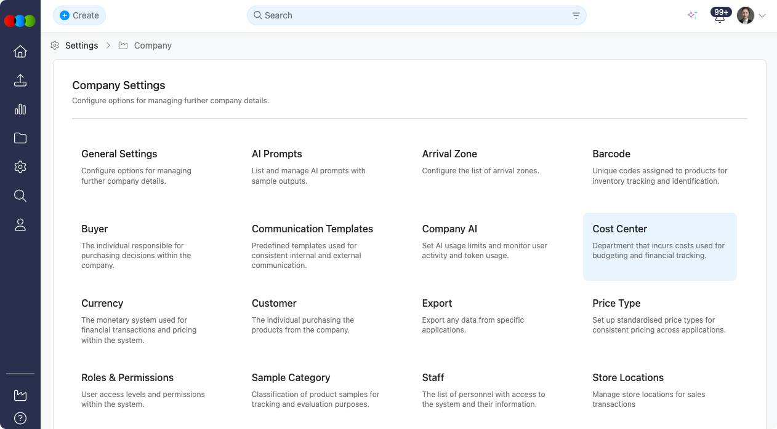Open the user profile icon in sidebar
This screenshot has width=777, height=429.
pos(20,225)
